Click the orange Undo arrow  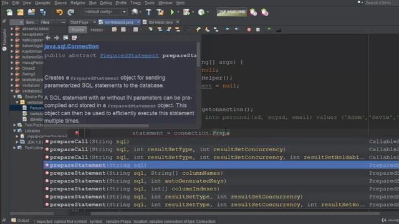(x=59, y=12)
